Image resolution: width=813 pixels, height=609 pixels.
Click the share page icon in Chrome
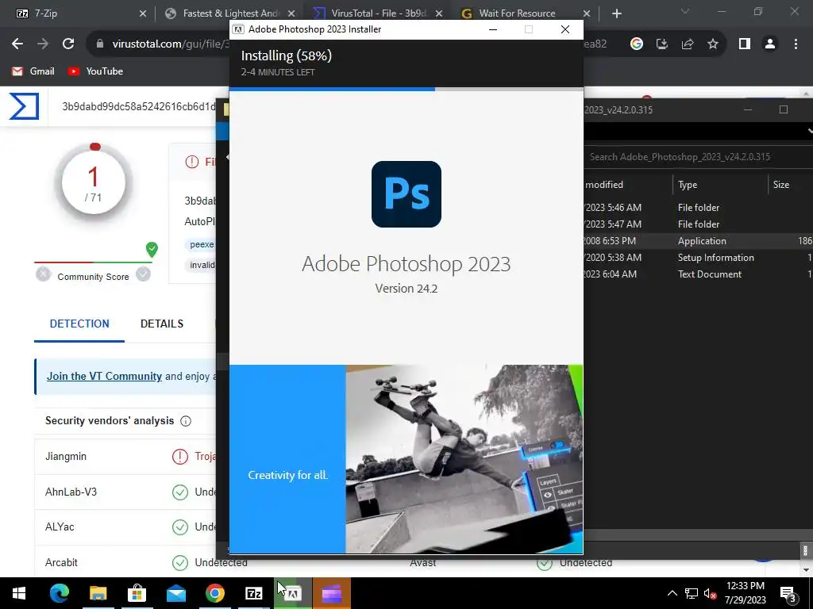688,44
